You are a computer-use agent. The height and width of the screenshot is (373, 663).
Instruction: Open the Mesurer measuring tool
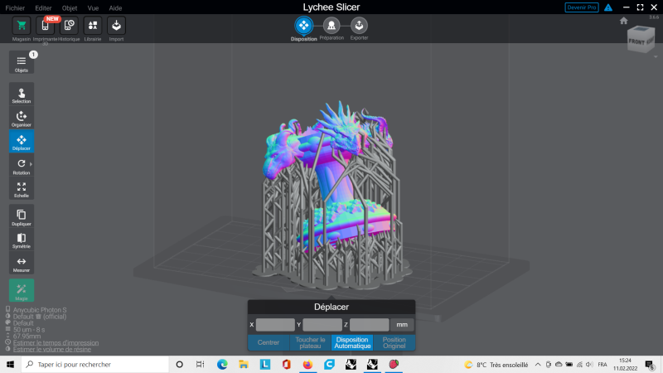coord(22,263)
